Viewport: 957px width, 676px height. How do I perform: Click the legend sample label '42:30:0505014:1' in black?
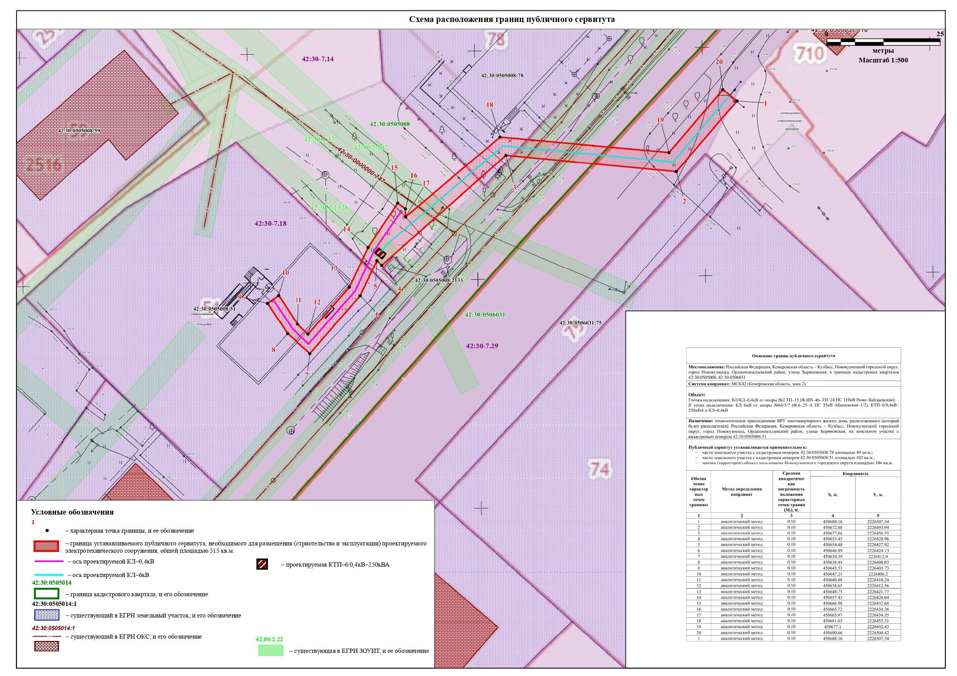click(54, 603)
